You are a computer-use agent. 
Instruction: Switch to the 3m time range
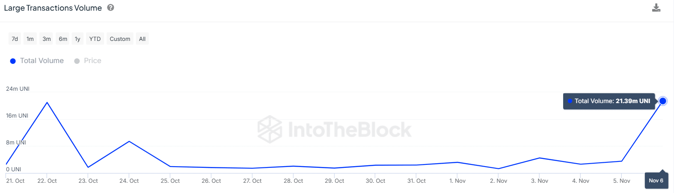47,39
